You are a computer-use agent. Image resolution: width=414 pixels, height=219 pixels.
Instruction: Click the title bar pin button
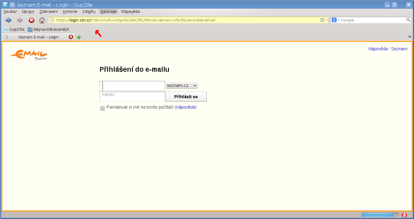tap(12, 5)
